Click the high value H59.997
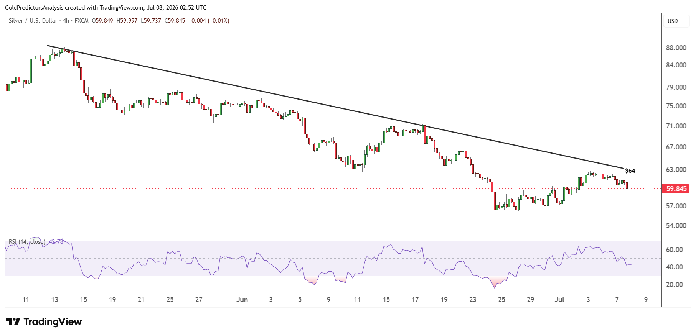The height and width of the screenshot is (336, 696). pos(127,21)
